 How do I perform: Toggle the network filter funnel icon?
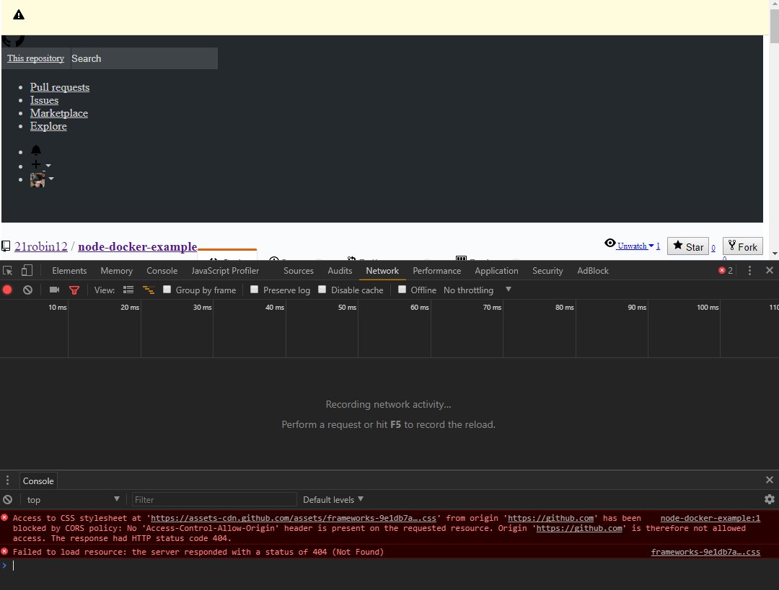[x=74, y=290]
